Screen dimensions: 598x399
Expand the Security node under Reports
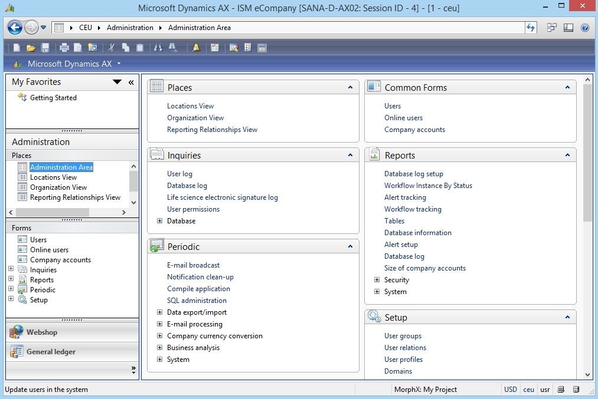coord(377,280)
